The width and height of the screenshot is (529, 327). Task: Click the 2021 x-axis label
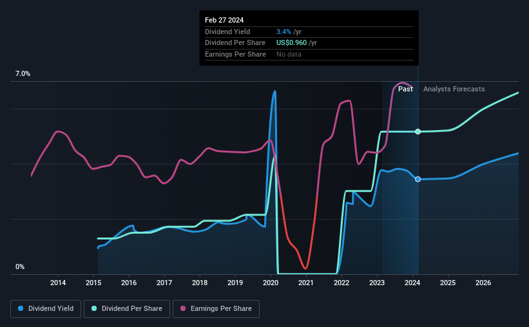point(306,283)
